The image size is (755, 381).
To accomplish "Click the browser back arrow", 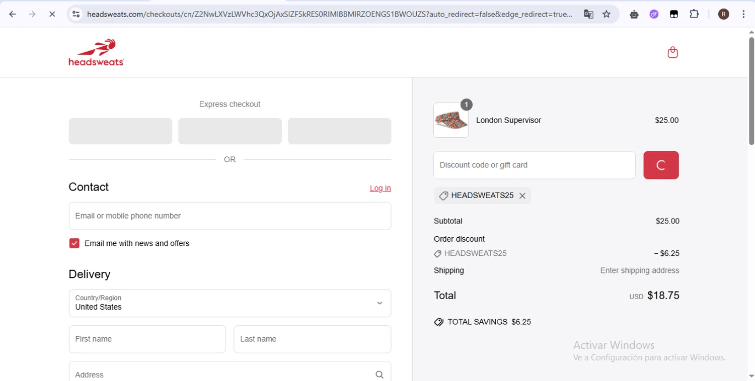I will 13,14.
